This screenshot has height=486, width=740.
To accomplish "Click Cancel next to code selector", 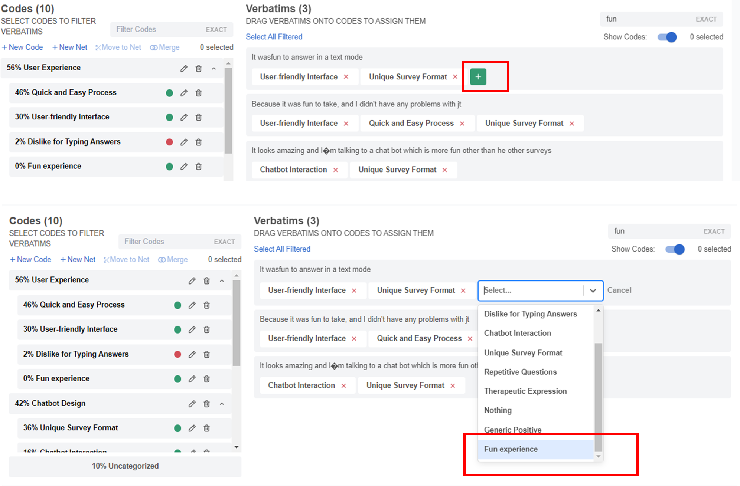I will pos(619,290).
